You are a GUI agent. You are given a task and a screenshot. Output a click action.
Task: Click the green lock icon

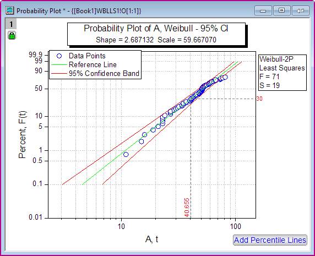[x=12, y=36]
